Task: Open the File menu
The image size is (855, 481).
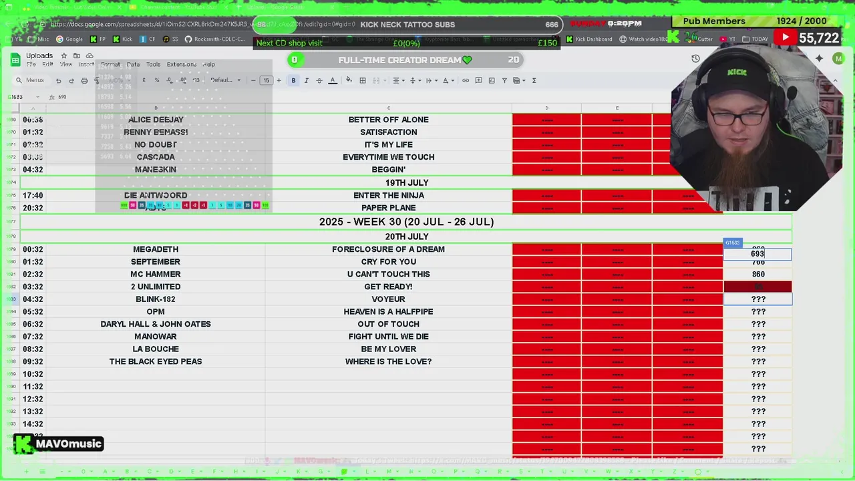Action: 31,65
